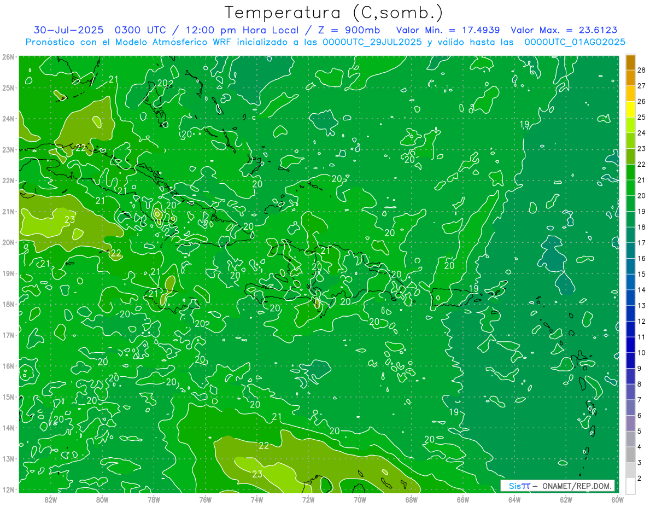656x507 pixels.
Task: Click the "21N" latitude label
Action: coord(8,211)
